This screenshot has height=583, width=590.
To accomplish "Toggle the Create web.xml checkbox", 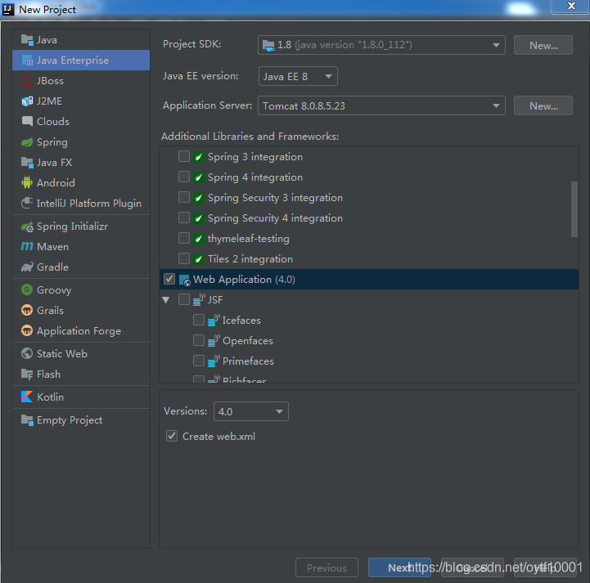I will point(172,436).
